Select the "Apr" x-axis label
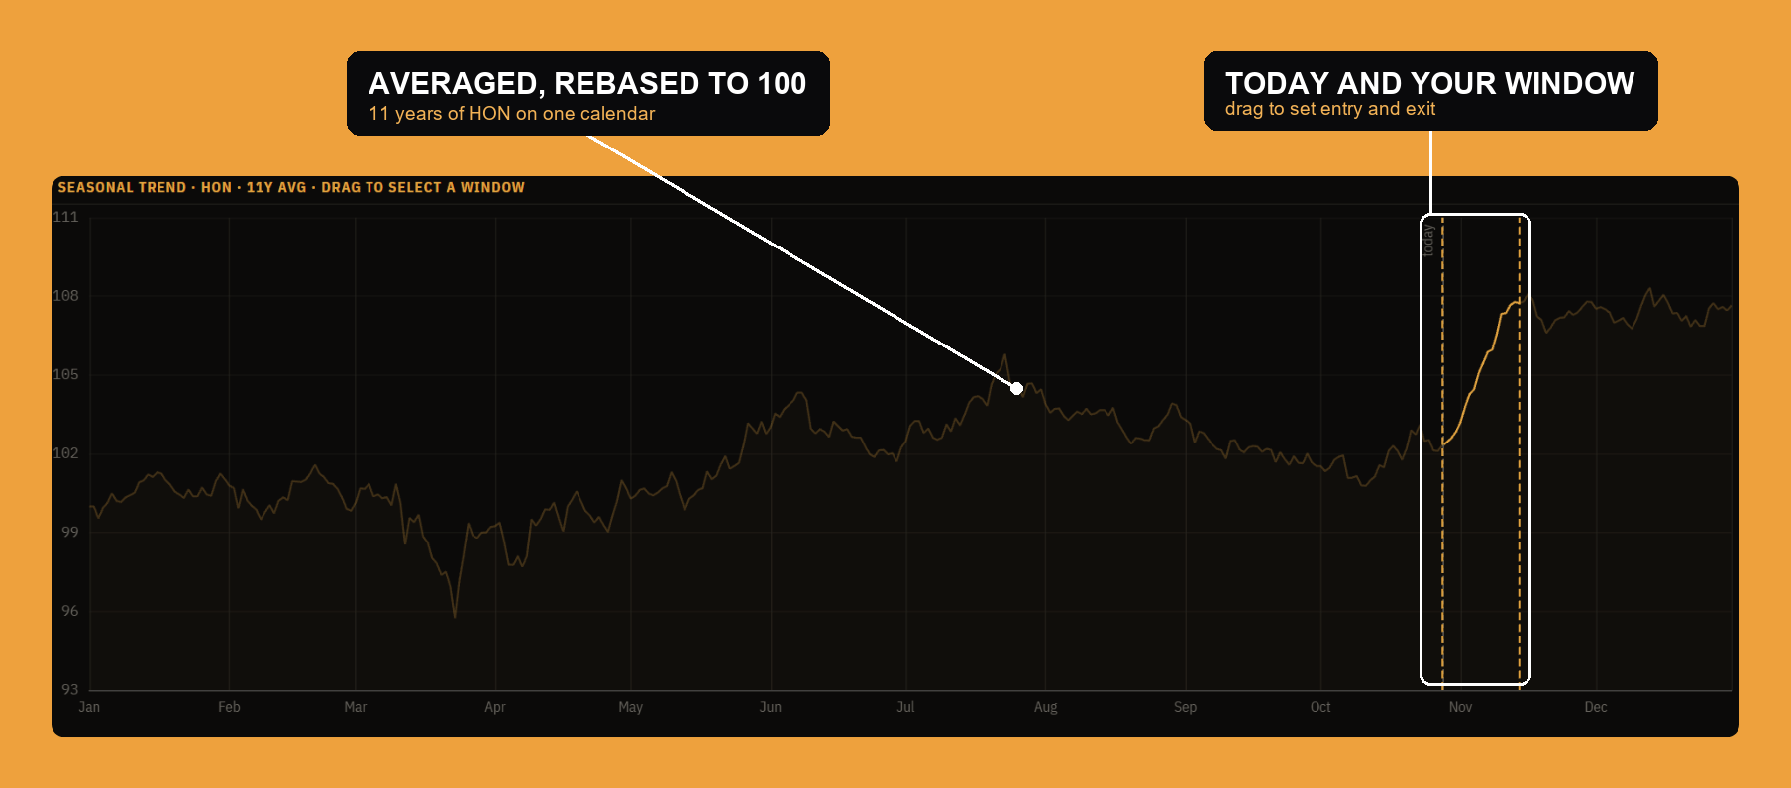 coord(495,707)
